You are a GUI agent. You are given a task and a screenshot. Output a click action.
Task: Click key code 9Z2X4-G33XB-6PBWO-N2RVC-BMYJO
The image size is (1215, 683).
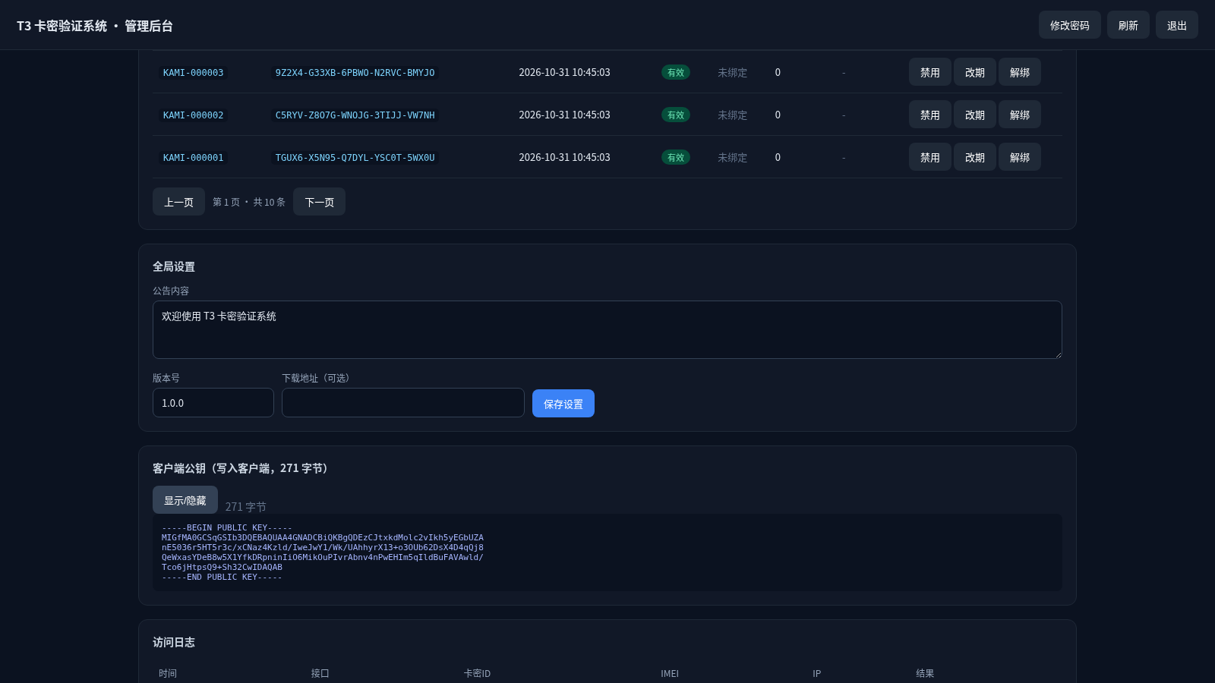(x=355, y=73)
